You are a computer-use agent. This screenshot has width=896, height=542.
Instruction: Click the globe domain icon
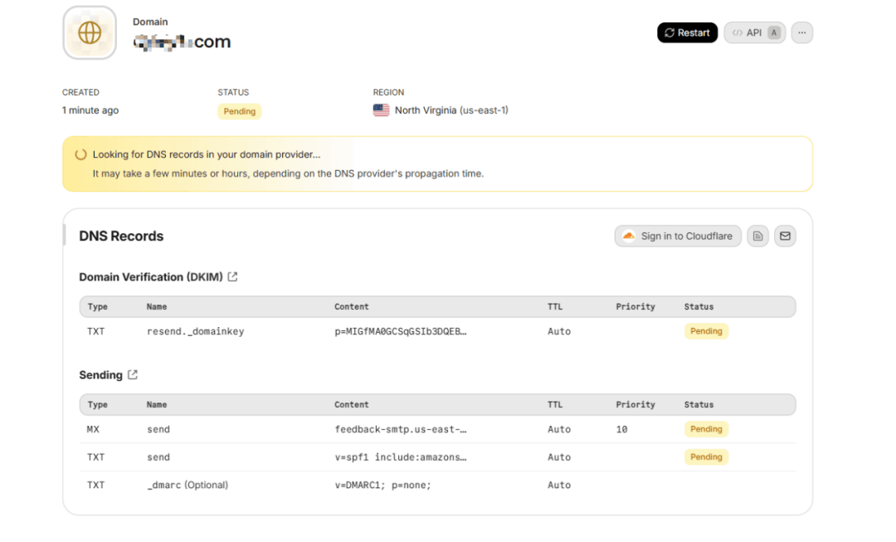90,32
